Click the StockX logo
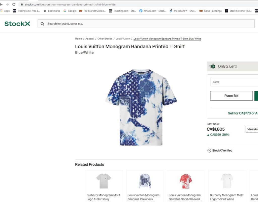The image size is (258, 202). coord(17,24)
